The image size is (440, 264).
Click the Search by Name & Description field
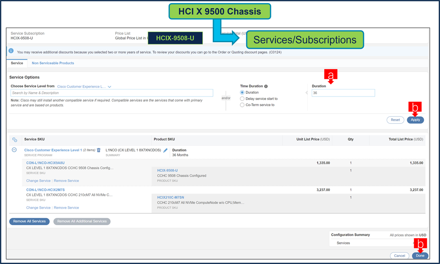point(112,93)
